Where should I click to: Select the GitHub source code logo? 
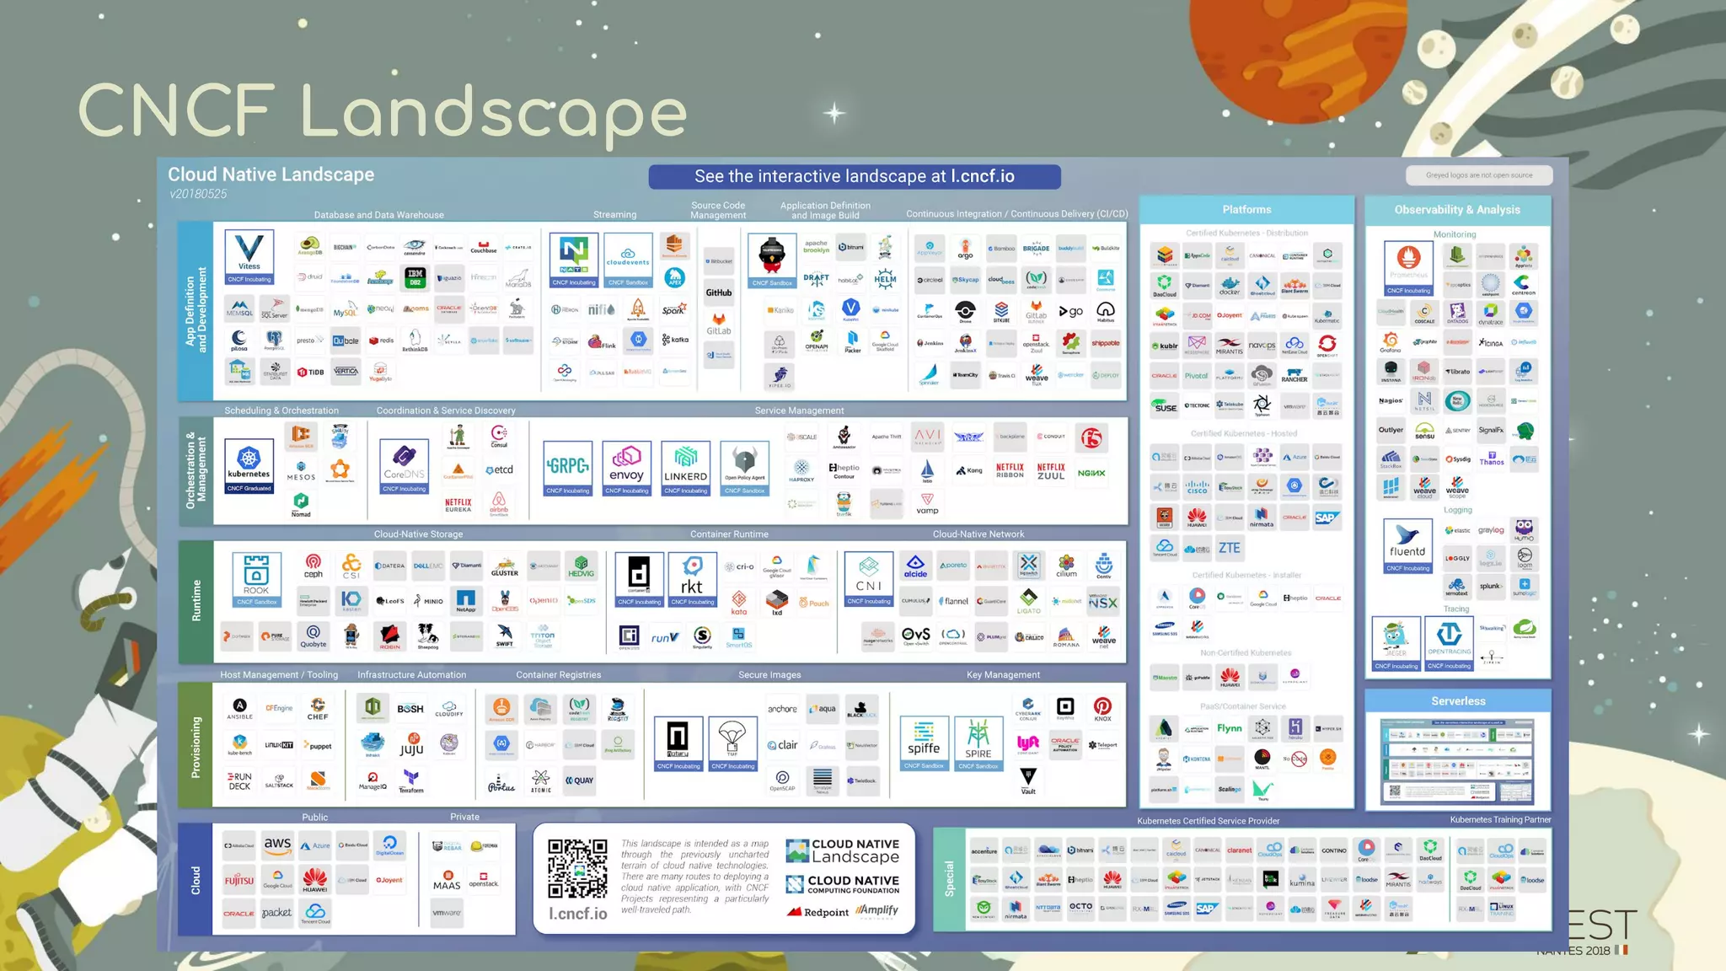(719, 292)
